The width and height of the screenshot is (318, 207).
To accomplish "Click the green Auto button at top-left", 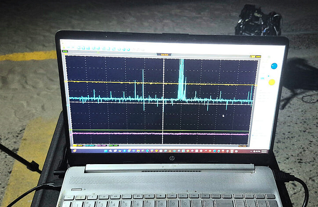I will [65, 52].
